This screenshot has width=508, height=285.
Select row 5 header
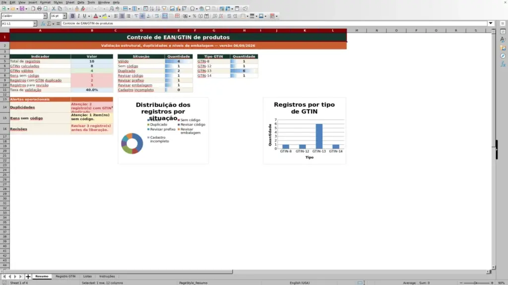[5, 61]
